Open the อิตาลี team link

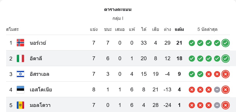(36, 58)
